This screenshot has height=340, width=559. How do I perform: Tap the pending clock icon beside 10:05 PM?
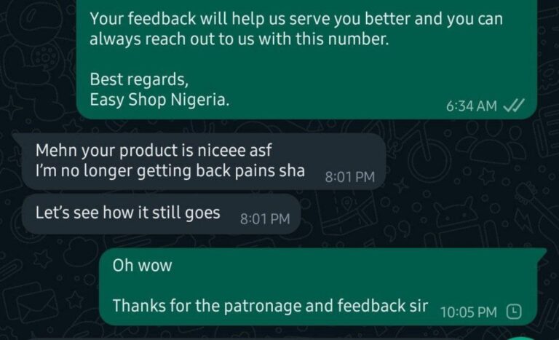click(x=514, y=312)
